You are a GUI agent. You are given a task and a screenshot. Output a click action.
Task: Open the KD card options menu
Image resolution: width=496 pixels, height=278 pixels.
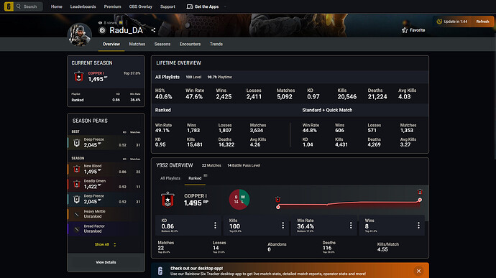coord(215,225)
